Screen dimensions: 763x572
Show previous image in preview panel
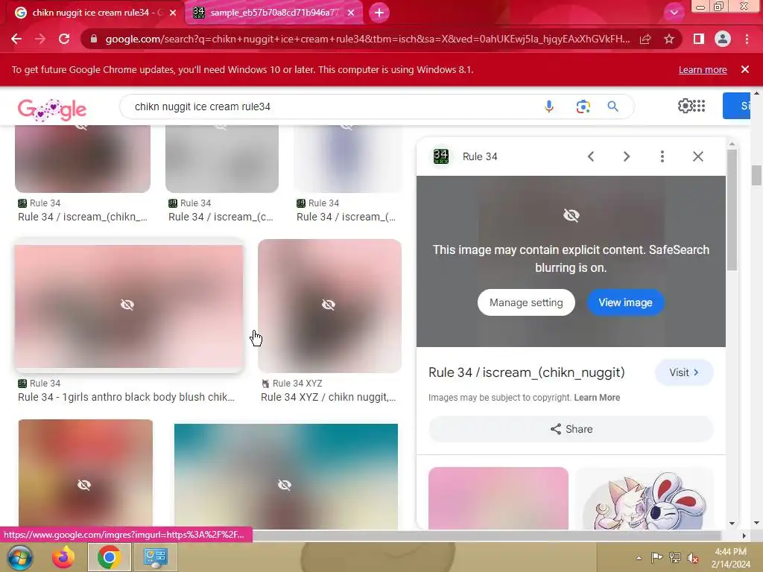click(x=591, y=156)
